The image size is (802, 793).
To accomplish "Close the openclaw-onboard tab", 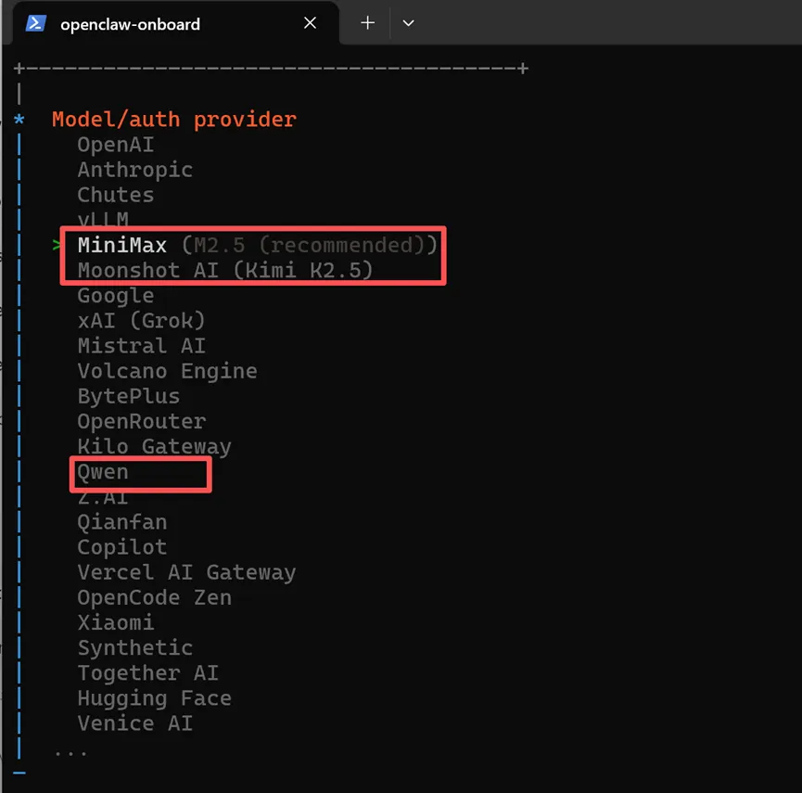I will (310, 23).
